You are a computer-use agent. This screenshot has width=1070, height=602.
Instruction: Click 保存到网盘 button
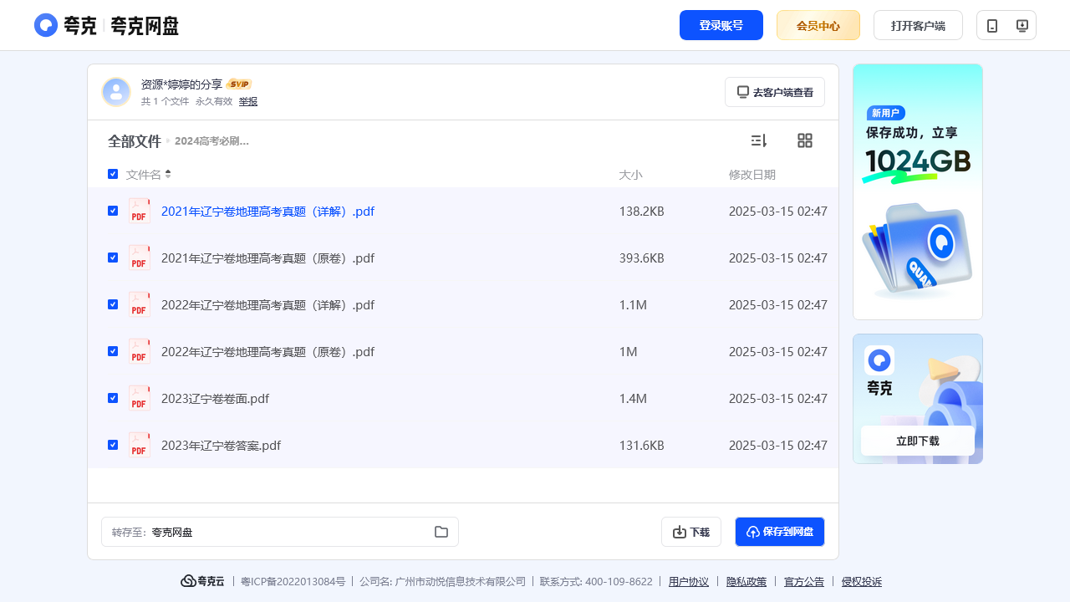point(780,532)
